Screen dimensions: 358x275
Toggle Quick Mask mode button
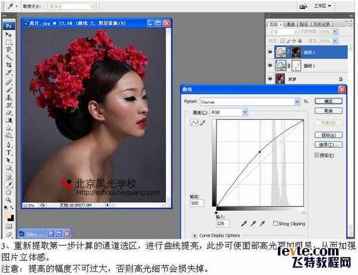[x=9, y=227]
